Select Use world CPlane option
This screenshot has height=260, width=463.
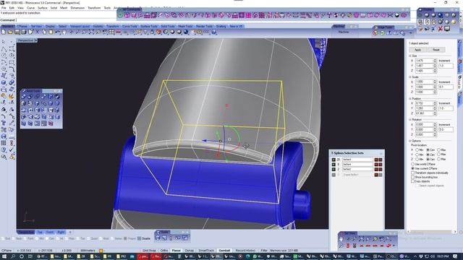[x=413, y=164]
